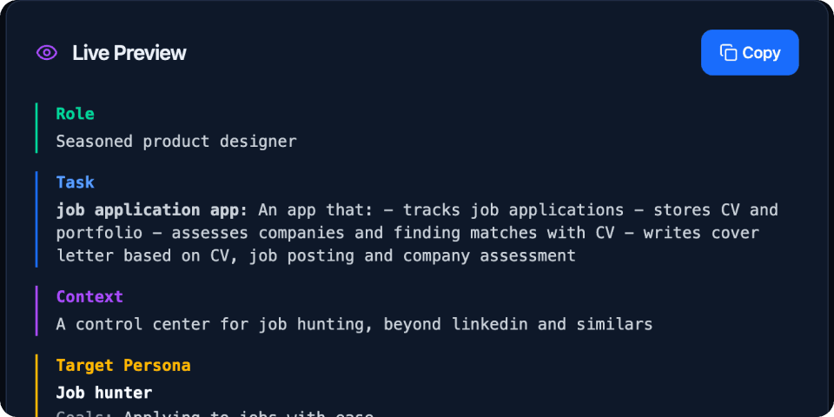Click the green vertical bar beside Role
834x417 pixels.
(36, 129)
